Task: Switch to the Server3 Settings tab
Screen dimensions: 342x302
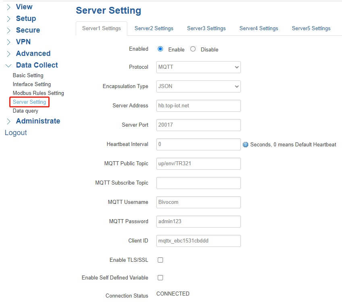Action: coord(206,29)
